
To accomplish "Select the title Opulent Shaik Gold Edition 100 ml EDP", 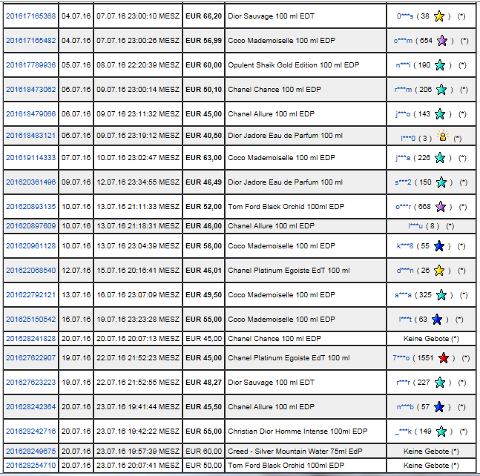I will [x=293, y=65].
